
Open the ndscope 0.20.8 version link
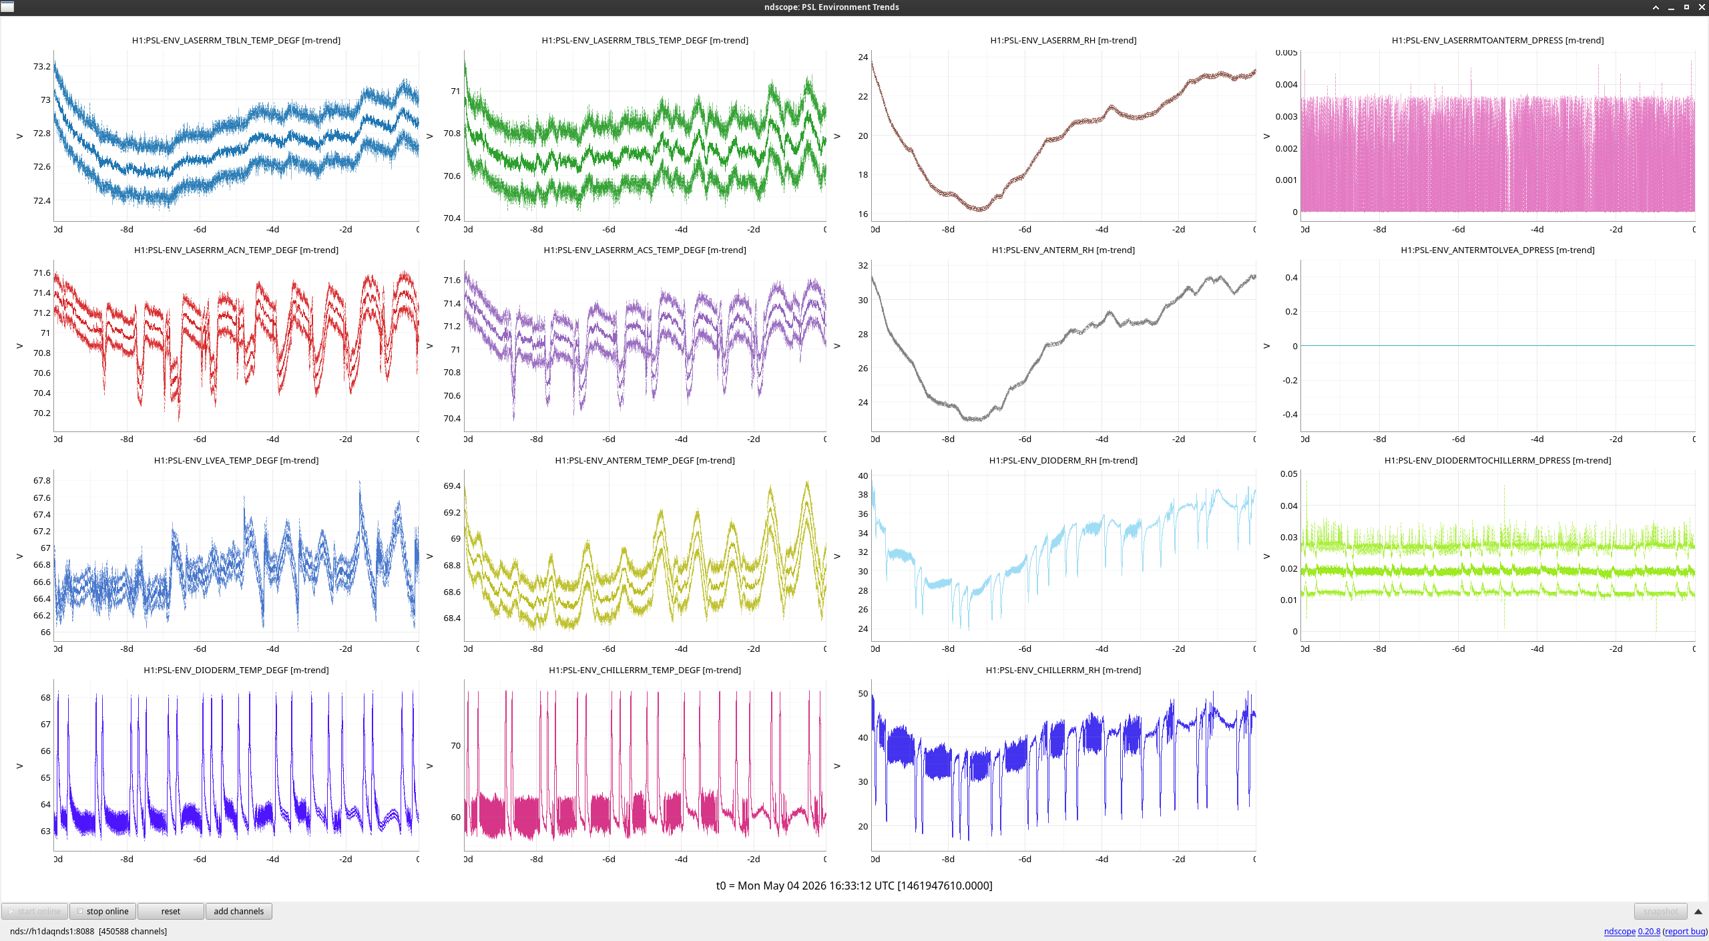click(x=1632, y=931)
